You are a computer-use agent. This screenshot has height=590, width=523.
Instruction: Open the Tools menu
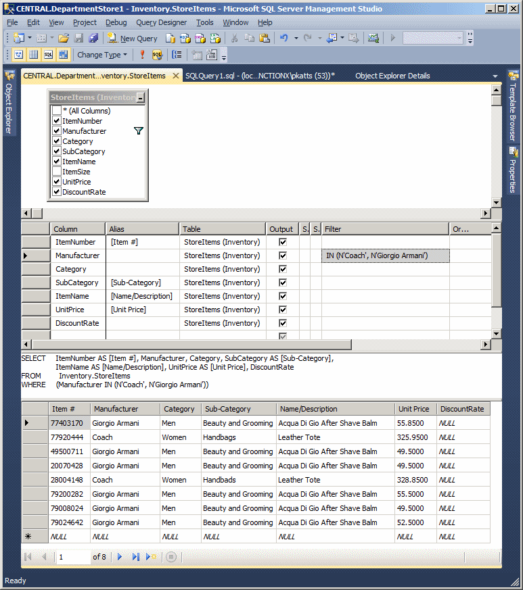pyautogui.click(x=204, y=22)
